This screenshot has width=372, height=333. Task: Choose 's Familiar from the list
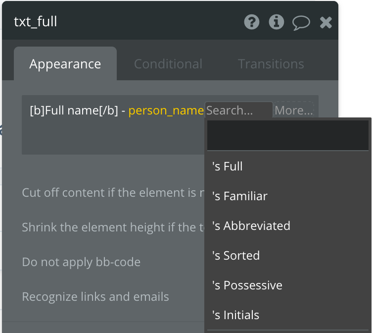click(240, 196)
